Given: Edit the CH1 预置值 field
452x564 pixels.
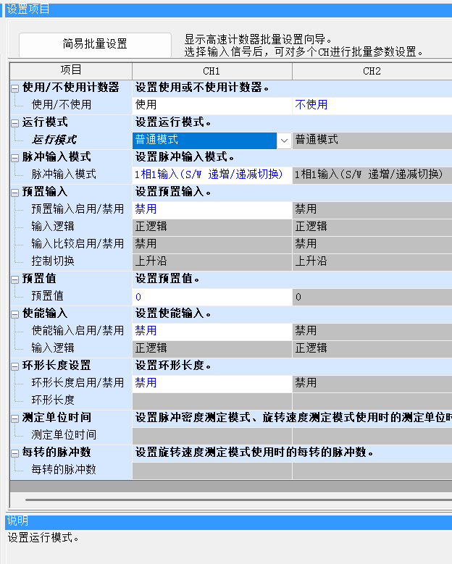Looking at the screenshot, I should tap(212, 296).
